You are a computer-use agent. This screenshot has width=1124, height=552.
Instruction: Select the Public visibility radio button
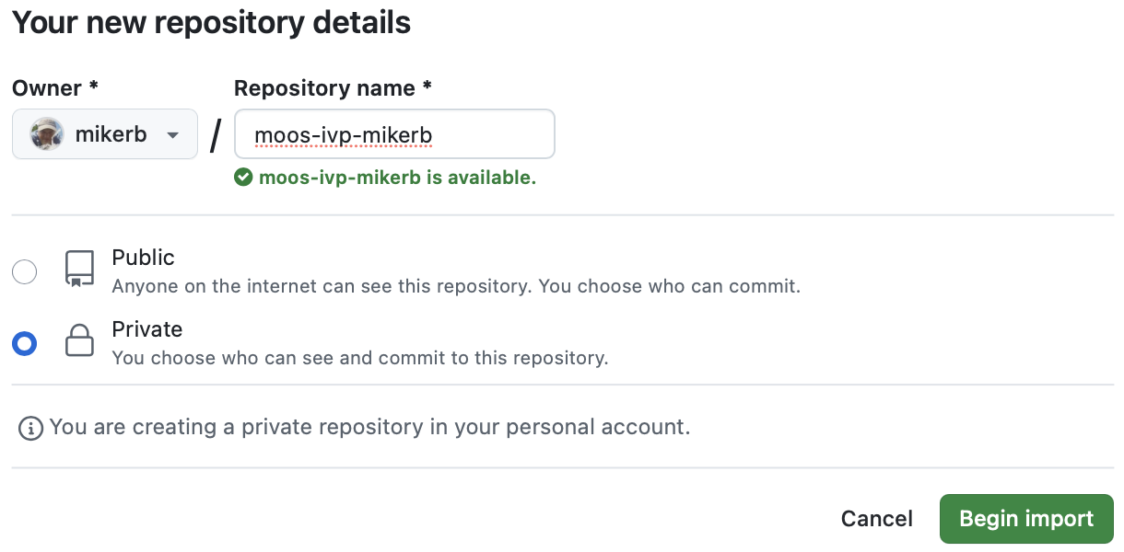[x=25, y=271]
